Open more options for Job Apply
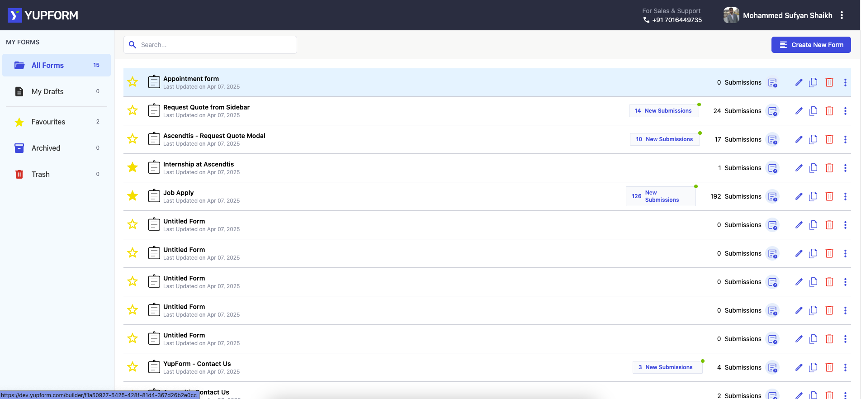This screenshot has height=399, width=861. pos(845,196)
